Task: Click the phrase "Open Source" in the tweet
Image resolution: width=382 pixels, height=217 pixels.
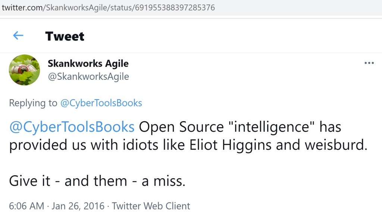Action: pyautogui.click(x=181, y=127)
